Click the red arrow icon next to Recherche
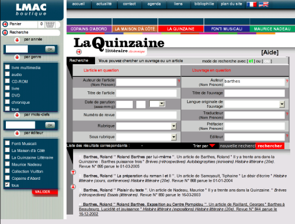295x224 pixels. click(5, 32)
